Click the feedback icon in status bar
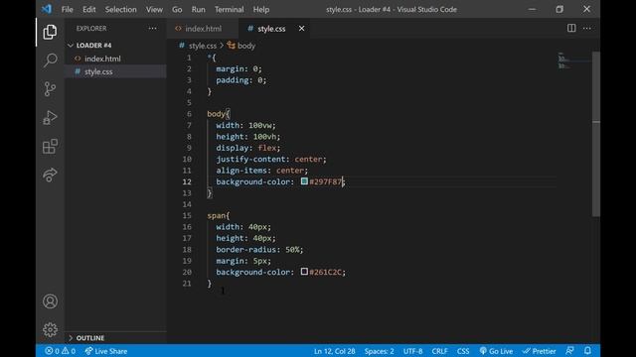Screen dimensions: 636x357 pos(569,351)
